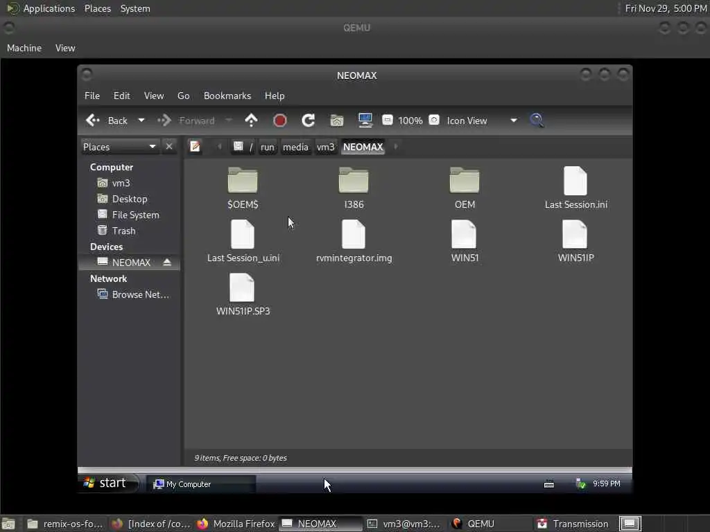
Task: Activate My Computer taskbar button in XP
Action: [x=200, y=484]
